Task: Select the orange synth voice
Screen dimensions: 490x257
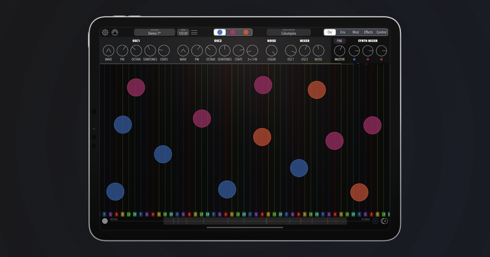Action: click(246, 32)
